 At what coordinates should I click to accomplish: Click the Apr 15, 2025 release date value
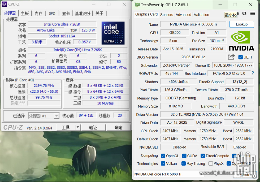[x=173, y=49]
